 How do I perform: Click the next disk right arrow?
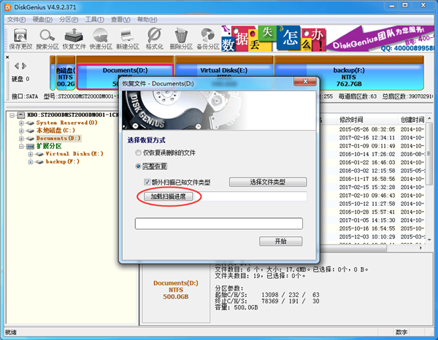(x=24, y=66)
